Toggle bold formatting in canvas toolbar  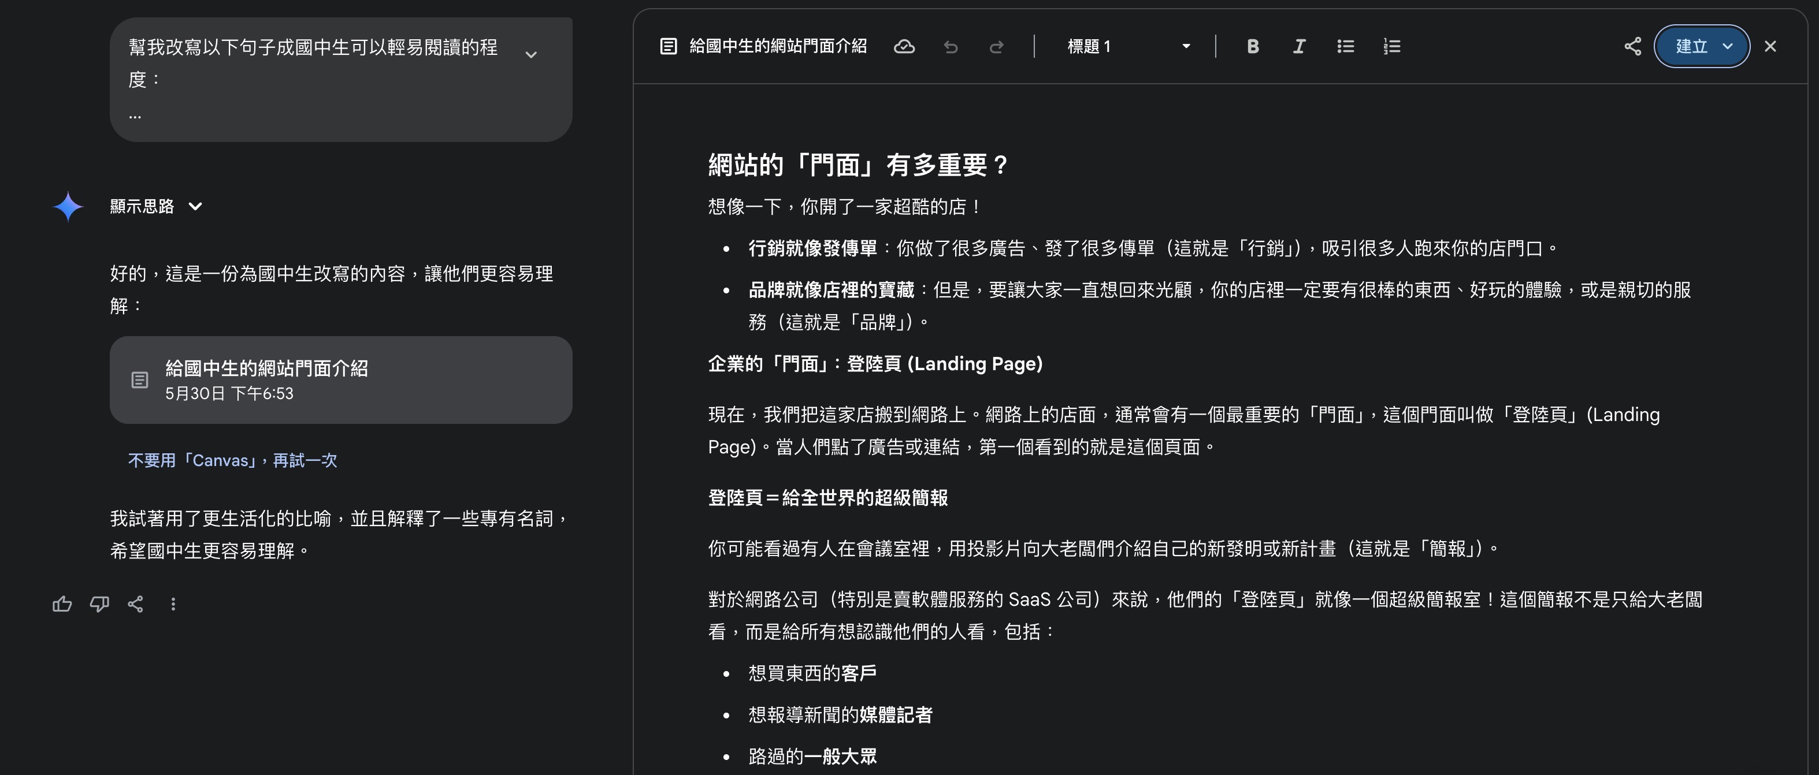coord(1253,47)
